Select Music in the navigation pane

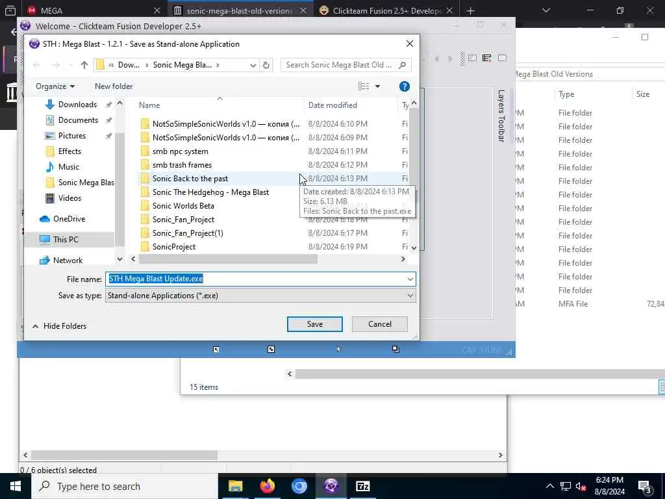pyautogui.click(x=68, y=167)
